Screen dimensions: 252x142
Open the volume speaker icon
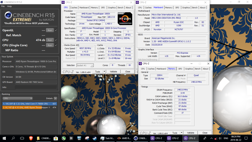coord(220,138)
